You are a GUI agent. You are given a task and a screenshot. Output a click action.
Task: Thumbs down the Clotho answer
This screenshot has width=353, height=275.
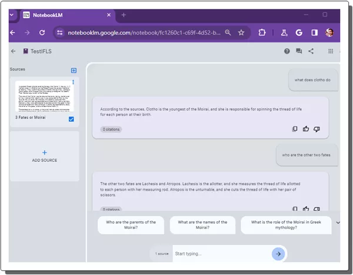(x=317, y=129)
